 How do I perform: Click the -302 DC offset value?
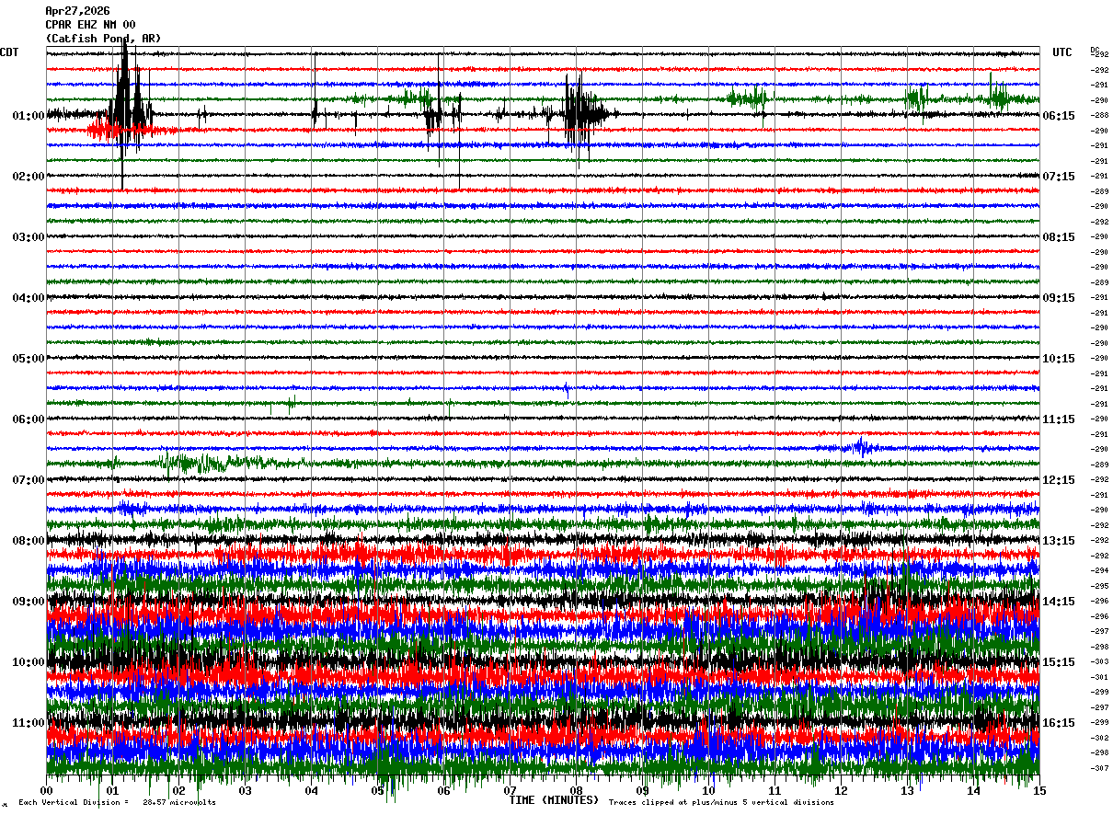point(1099,738)
